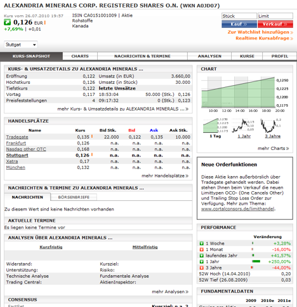The width and height of the screenshot is (297, 307).
Task: Click red arrow icon beside 3 Jahre
Action: point(202,268)
